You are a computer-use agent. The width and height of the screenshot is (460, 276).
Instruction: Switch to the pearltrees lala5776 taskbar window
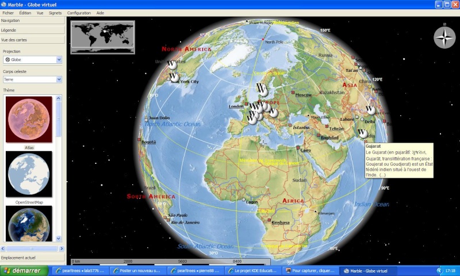[x=80, y=271]
